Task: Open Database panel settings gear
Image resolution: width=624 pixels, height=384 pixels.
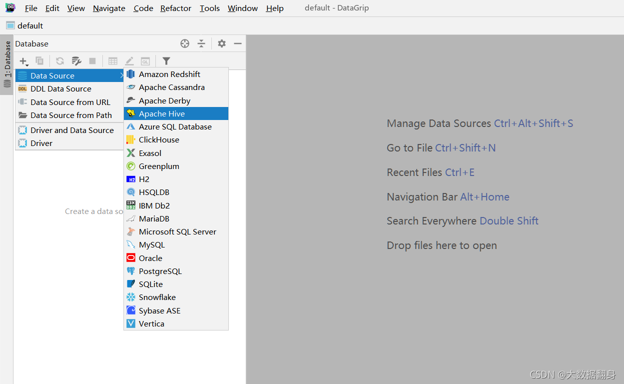Action: [222, 43]
